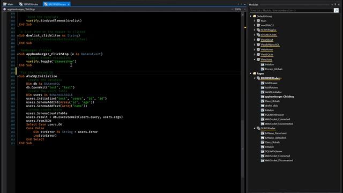Click users.SchemaCreateTable line in code
343x193 pixels.
point(47,113)
